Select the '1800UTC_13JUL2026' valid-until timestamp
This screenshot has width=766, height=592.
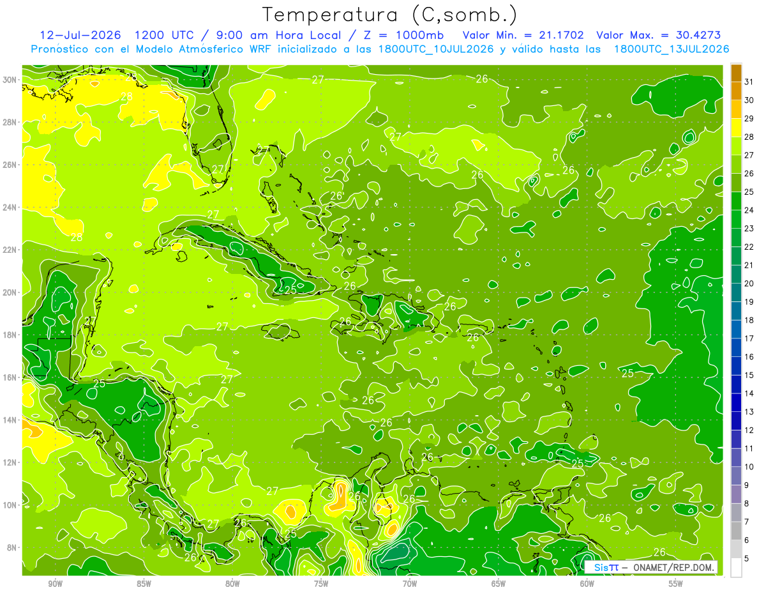pyautogui.click(x=672, y=49)
